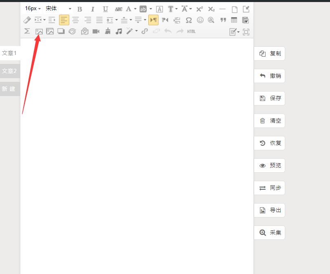Insert a hyperlink

(x=145, y=31)
